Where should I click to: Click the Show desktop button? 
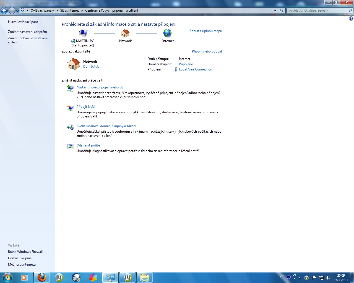352,277
